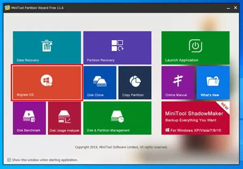Minimize the Partition Wizard window
Screen dimensions: 243x169
228,8
